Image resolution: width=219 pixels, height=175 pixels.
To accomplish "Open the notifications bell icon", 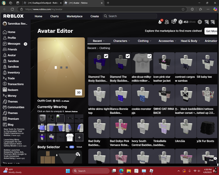I will point(160,22).
